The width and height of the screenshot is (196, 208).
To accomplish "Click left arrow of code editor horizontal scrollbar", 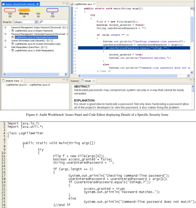I will pyautogui.click(x=79, y=76).
